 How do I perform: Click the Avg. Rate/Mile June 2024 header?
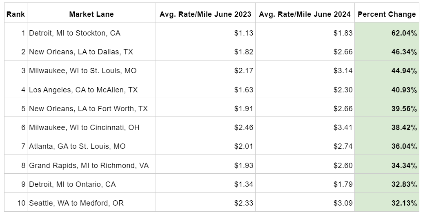click(305, 14)
